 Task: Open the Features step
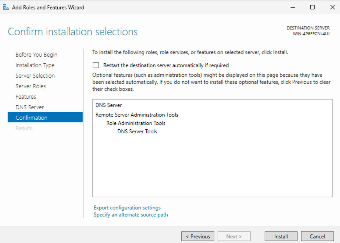[26, 97]
